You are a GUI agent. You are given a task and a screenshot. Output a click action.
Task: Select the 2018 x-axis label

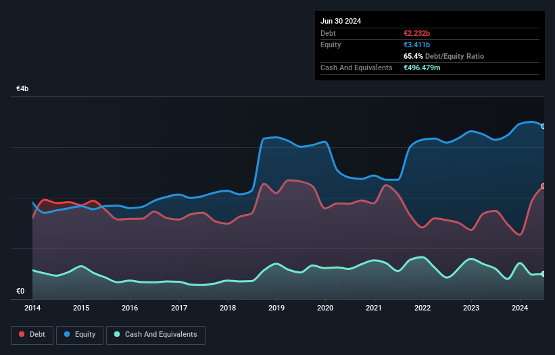point(228,308)
